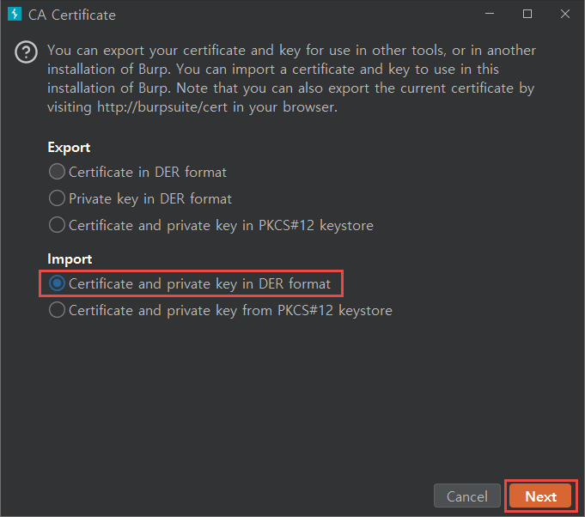The image size is (585, 517).
Task: Minimize the CA Certificate window
Action: click(x=490, y=14)
